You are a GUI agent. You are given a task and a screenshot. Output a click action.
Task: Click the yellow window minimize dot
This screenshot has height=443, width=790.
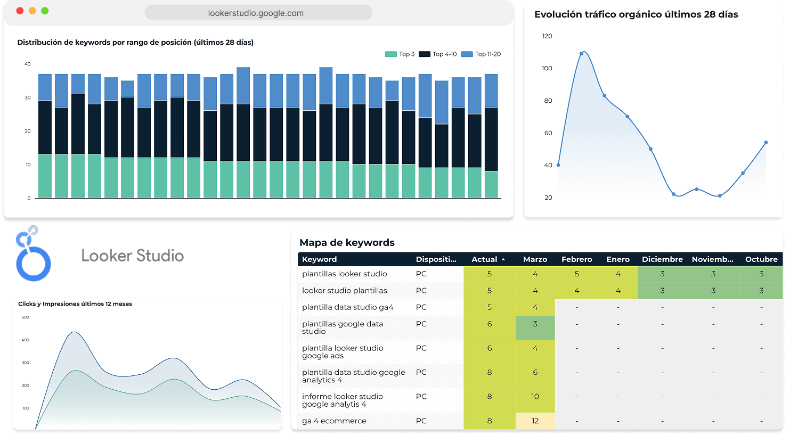point(32,11)
